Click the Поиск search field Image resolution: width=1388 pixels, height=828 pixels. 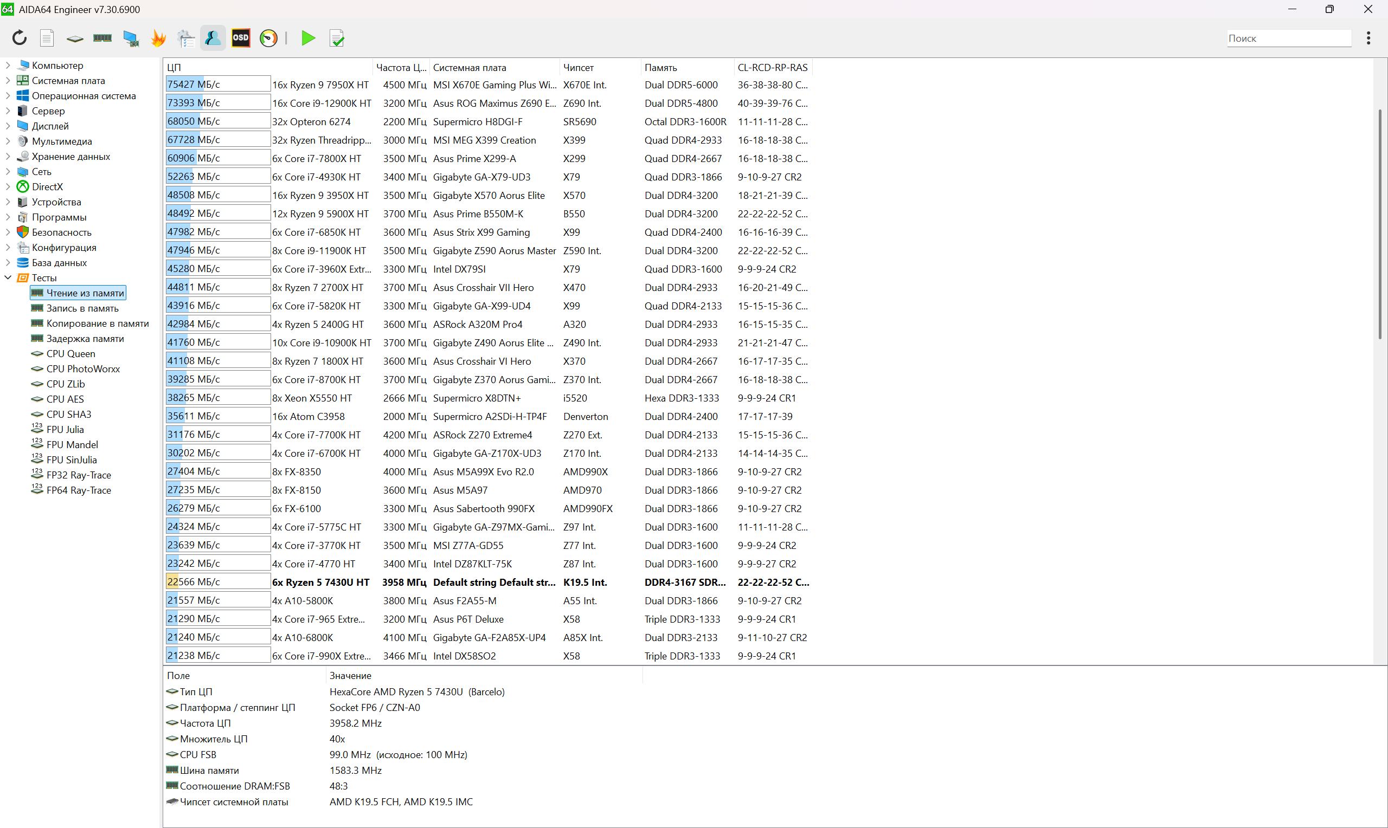point(1289,38)
